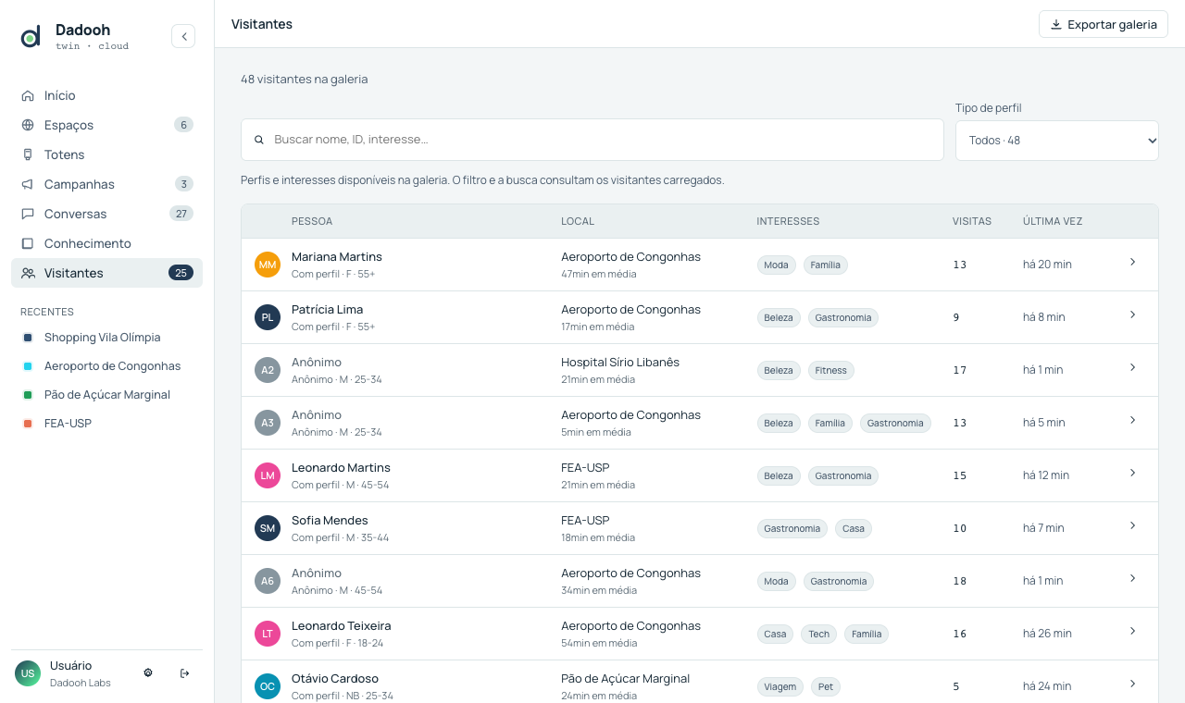This screenshot has height=703, width=1185.
Task: Open recent space Aeroporto de Congonhas
Action: [x=106, y=366]
